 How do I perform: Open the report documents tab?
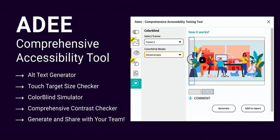pos(136,73)
